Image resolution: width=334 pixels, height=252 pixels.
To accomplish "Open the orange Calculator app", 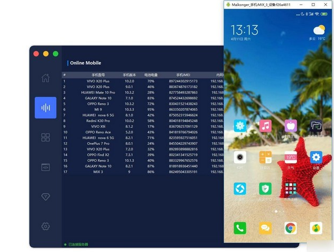I will [265, 157].
